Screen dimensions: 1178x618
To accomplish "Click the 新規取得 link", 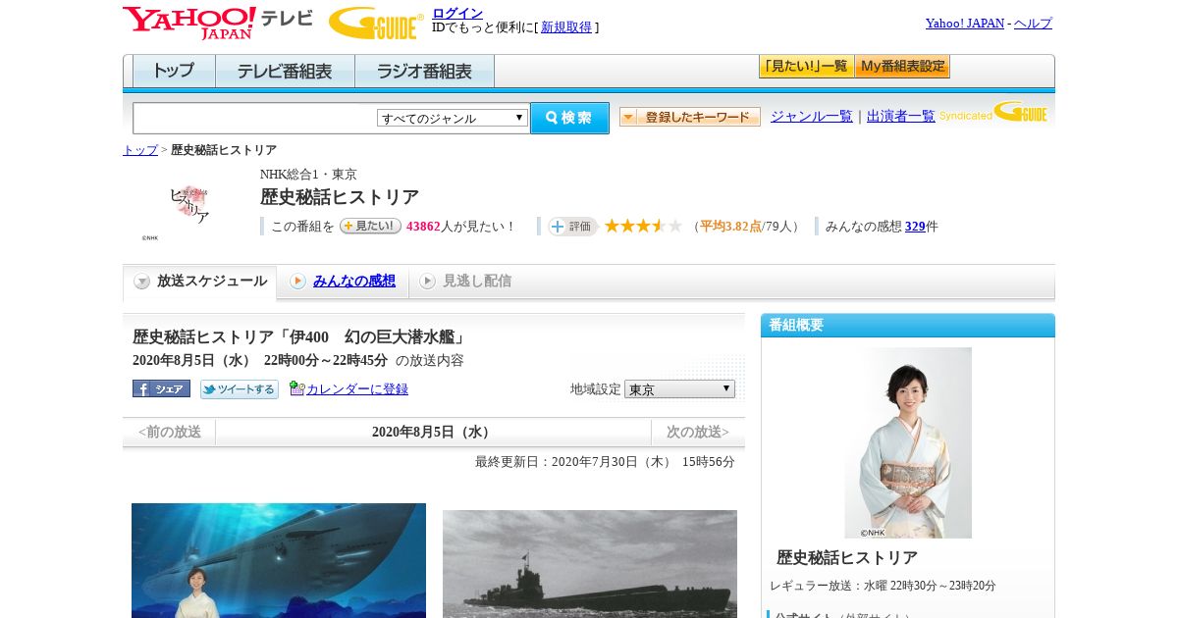I will [566, 27].
